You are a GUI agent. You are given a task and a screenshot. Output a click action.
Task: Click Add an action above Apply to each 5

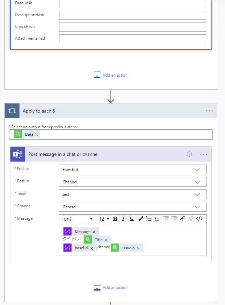[x=110, y=75]
